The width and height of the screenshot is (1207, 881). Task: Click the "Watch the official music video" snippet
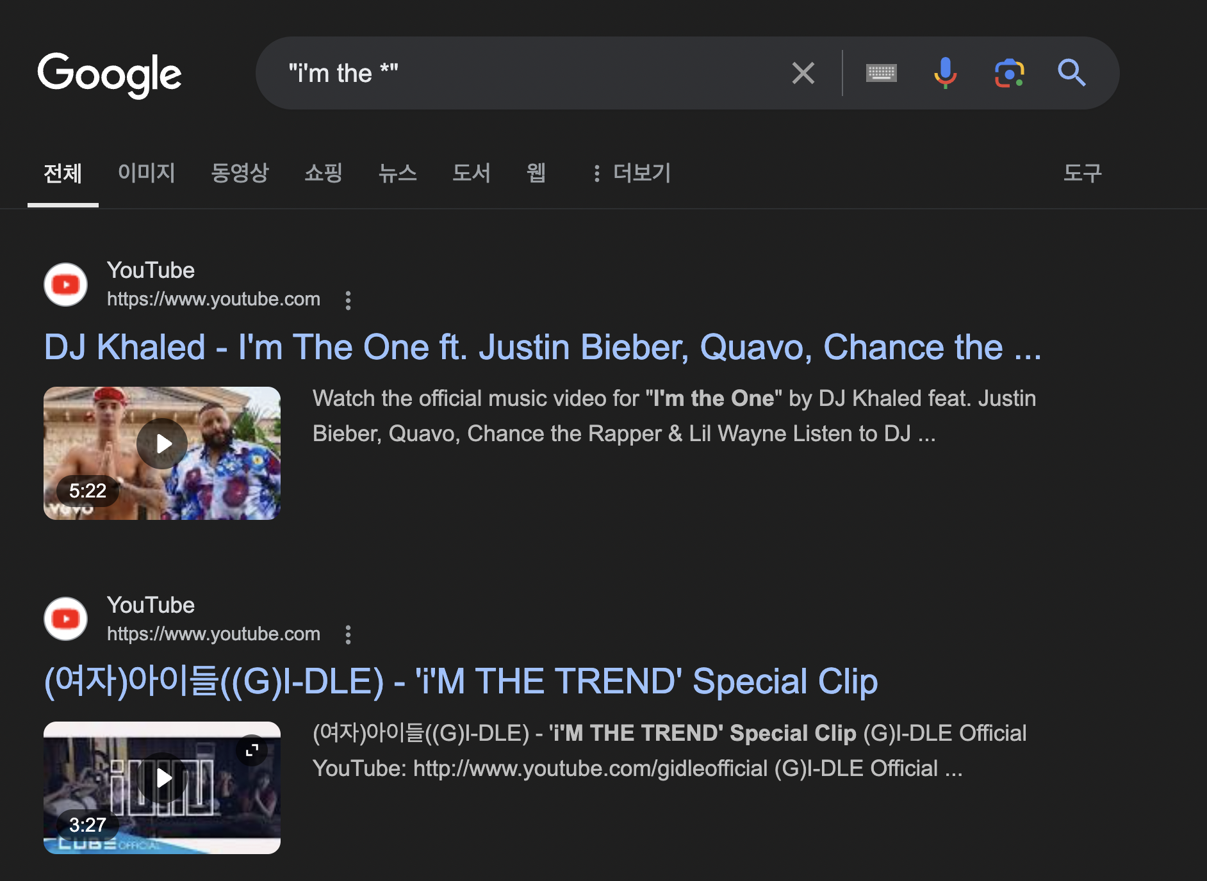point(674,416)
